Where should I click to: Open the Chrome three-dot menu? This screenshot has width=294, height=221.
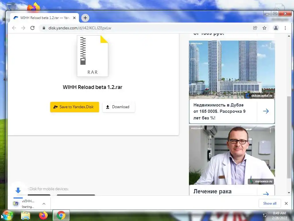coord(285,28)
